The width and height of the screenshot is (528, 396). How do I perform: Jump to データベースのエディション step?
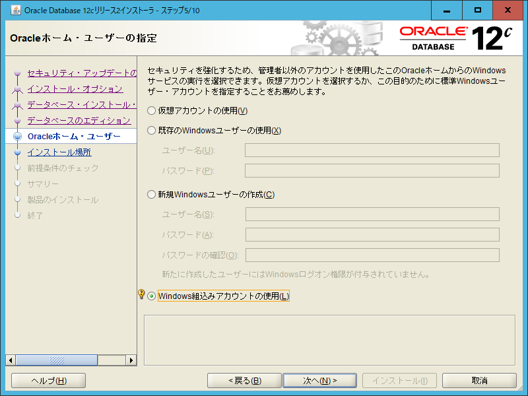pyautogui.click(x=79, y=121)
